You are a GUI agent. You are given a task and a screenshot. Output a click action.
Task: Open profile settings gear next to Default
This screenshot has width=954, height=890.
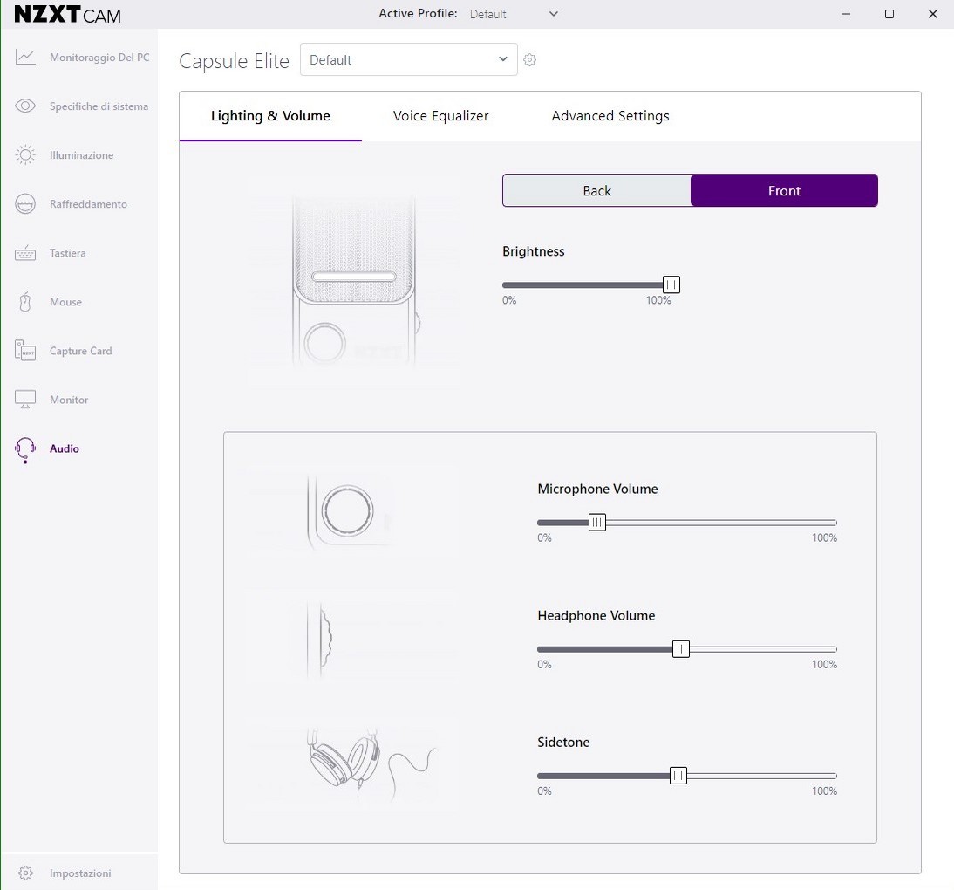[529, 60]
